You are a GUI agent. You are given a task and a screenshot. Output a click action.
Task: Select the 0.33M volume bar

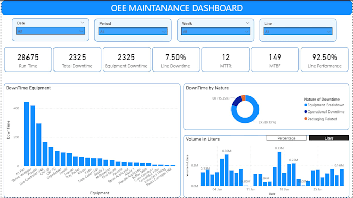(279, 169)
